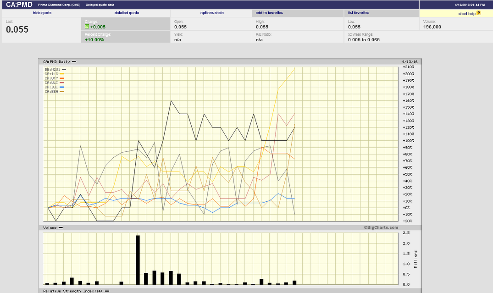This screenshot has width=493, height=293.
Task: Click the P/E Ratio n/a value
Action: (x=259, y=40)
